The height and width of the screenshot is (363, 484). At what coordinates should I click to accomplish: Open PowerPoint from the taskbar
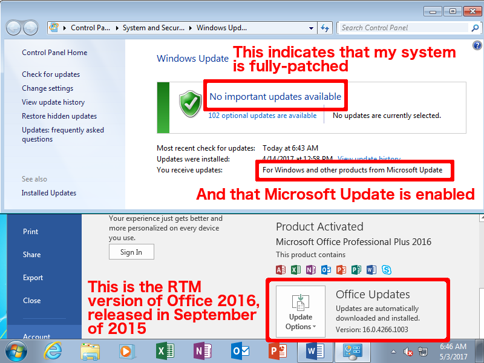click(278, 352)
